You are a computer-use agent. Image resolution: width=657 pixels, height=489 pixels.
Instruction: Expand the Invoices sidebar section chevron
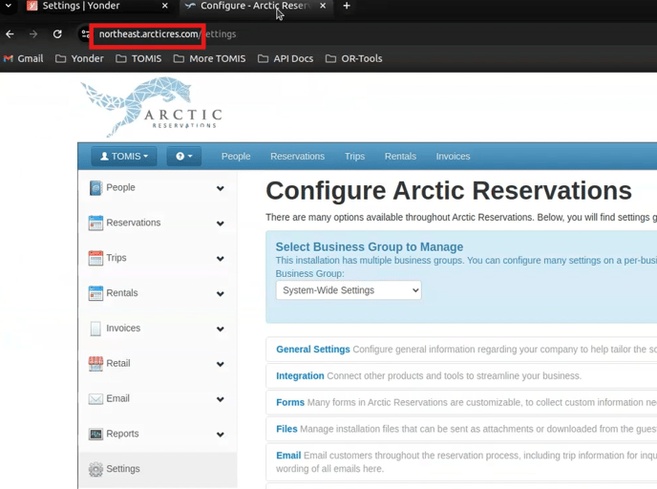pyautogui.click(x=220, y=330)
